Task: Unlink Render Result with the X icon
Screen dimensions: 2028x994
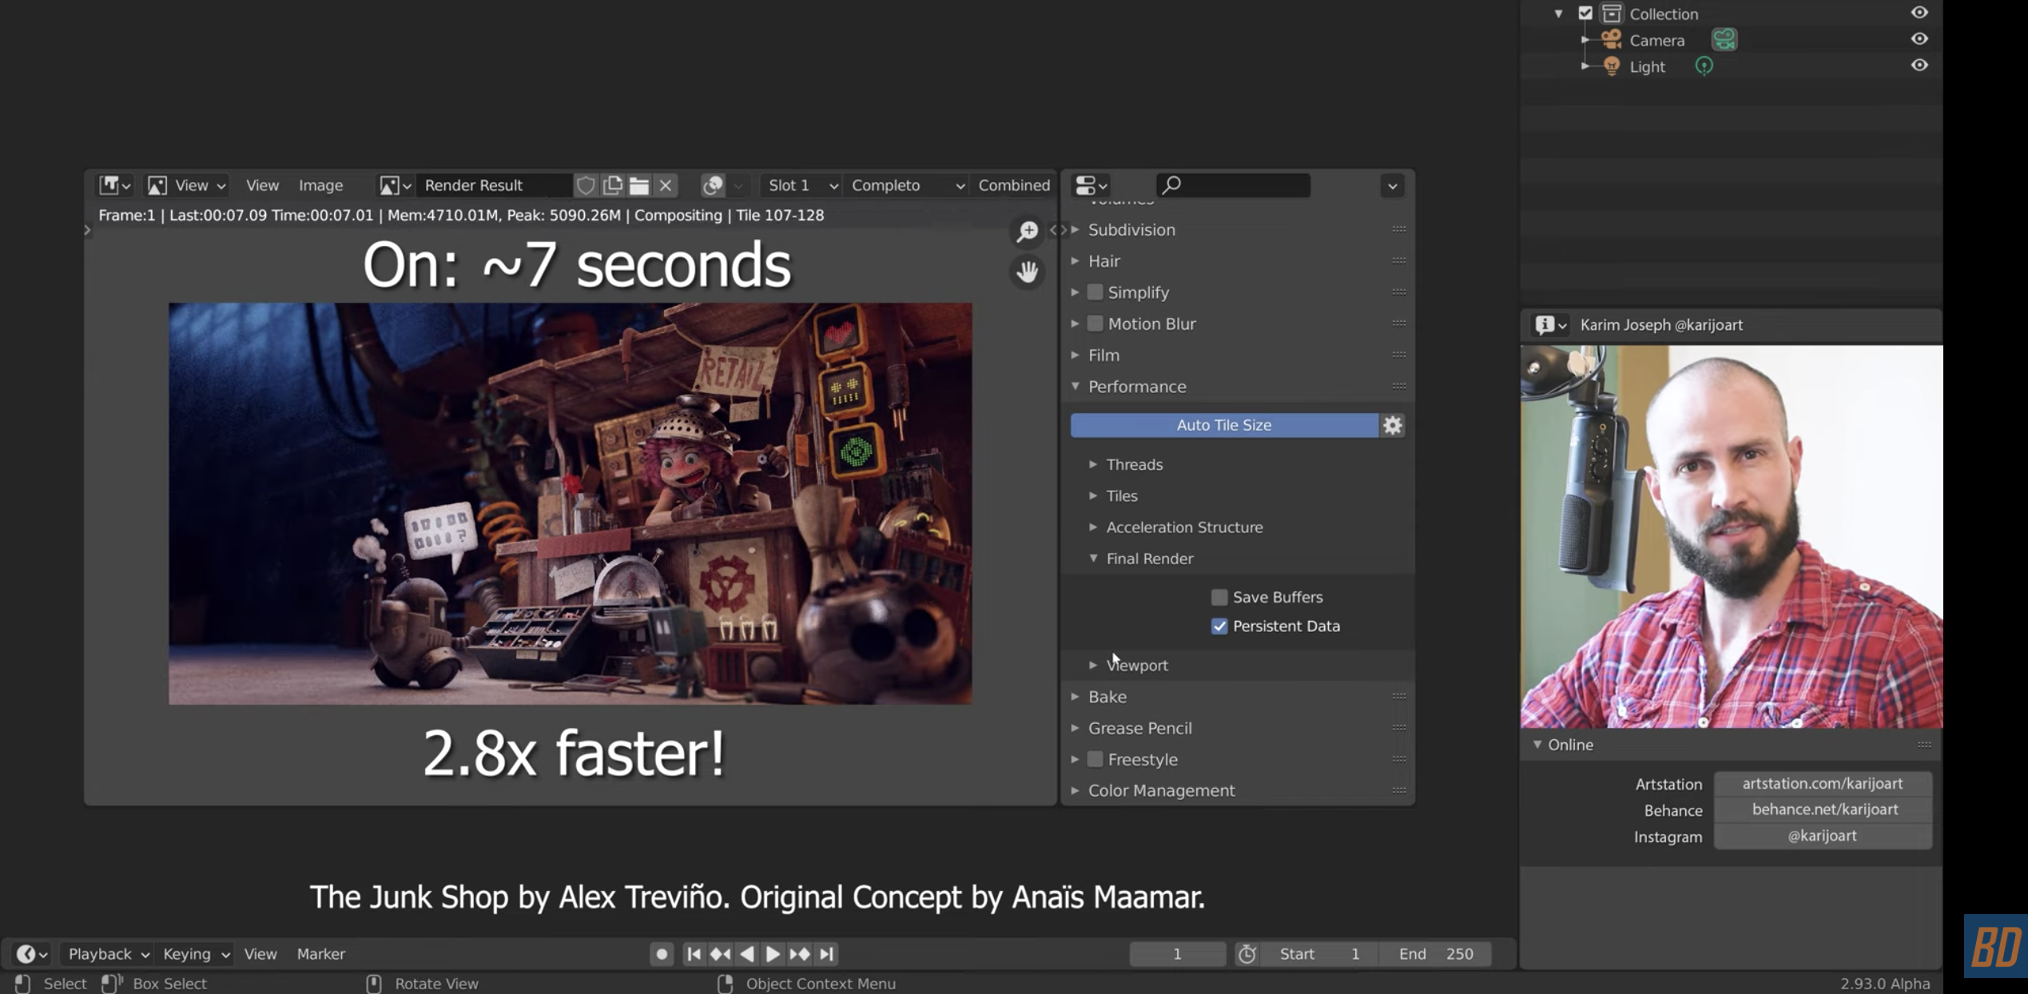Action: click(x=666, y=185)
